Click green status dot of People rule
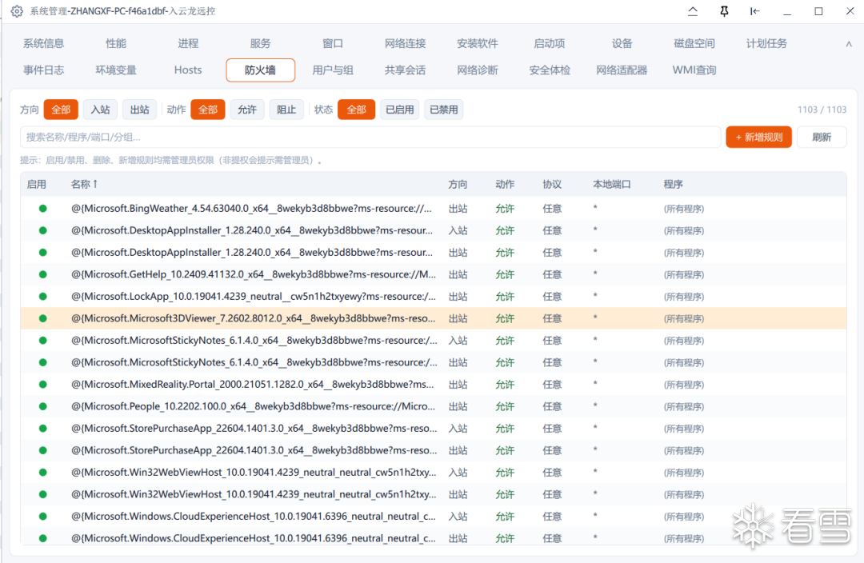 (x=42, y=406)
